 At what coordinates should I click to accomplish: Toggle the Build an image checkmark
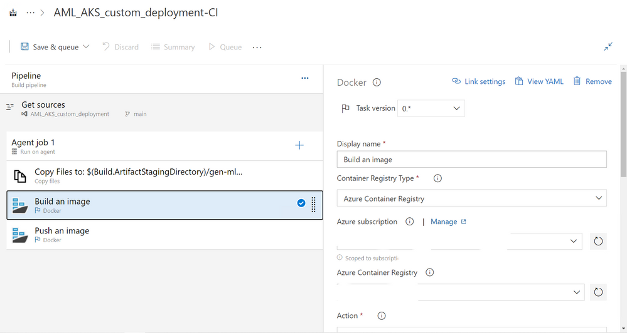click(301, 203)
